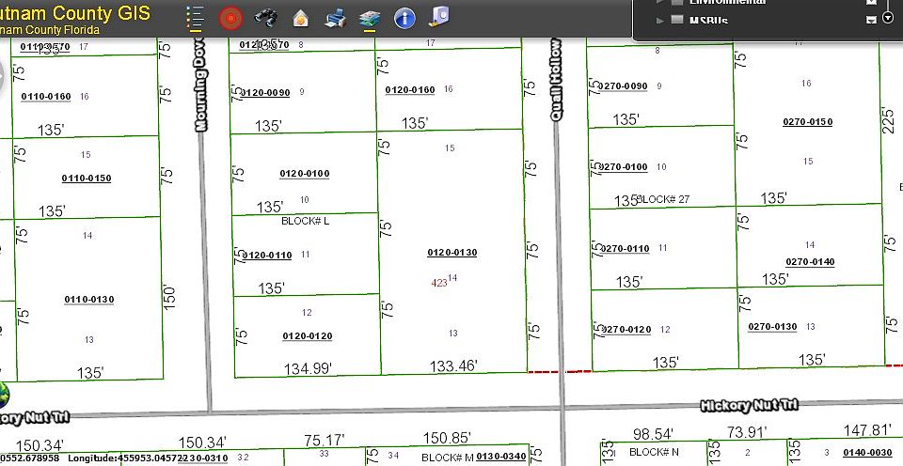This screenshot has width=903, height=466.
Task: Select parcel 0120-0130 on the map
Action: point(452,253)
